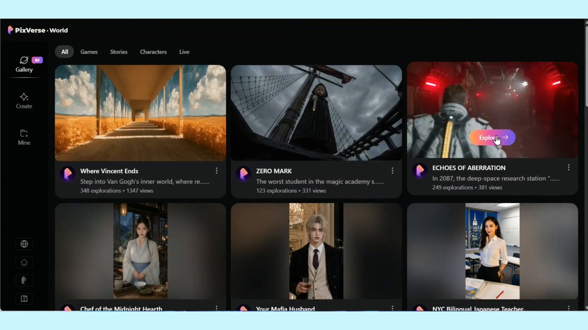
Task: Switch to the Live tab
Action: point(184,52)
